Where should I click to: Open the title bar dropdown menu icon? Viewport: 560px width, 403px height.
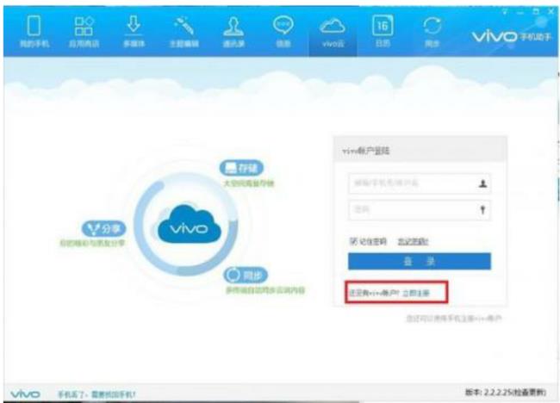pos(505,12)
